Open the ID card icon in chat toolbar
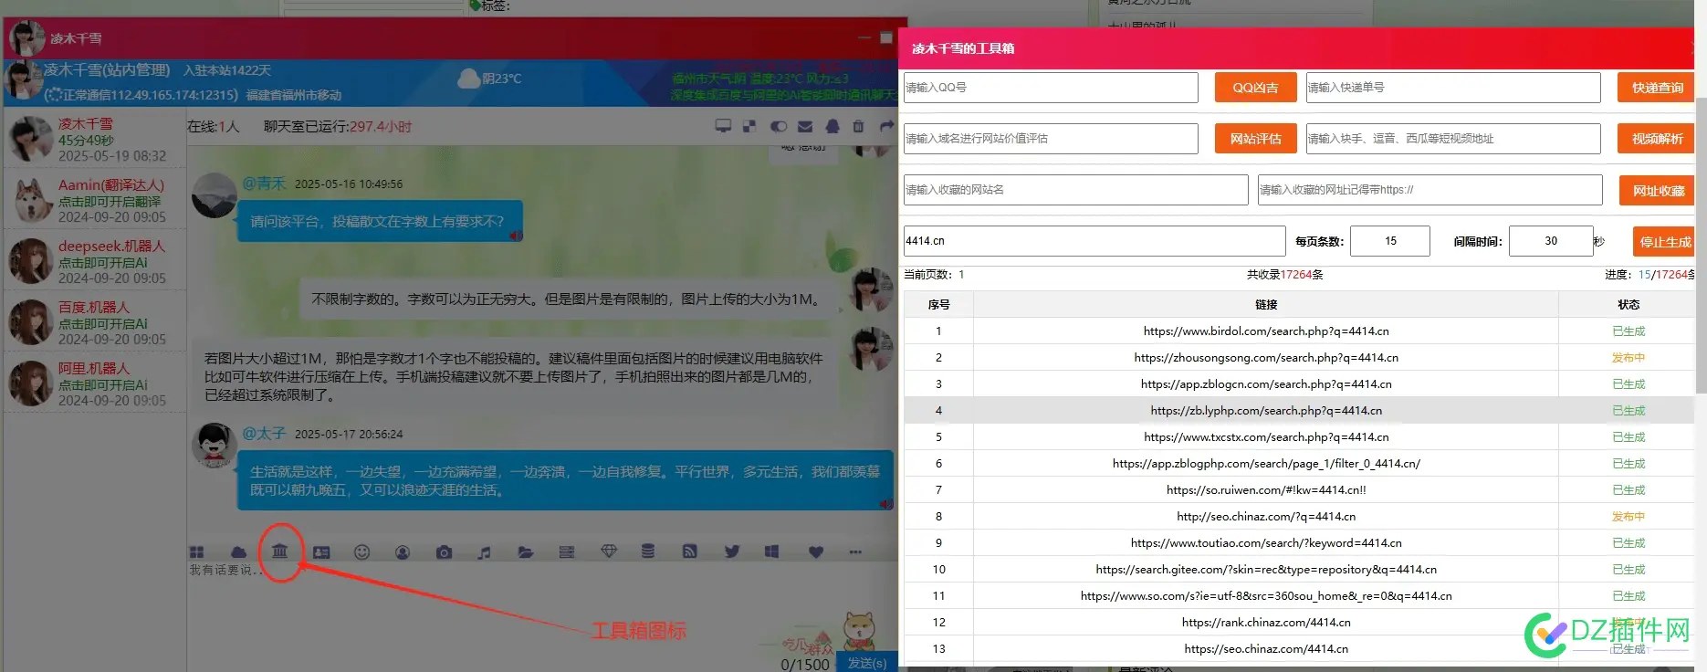 321,552
